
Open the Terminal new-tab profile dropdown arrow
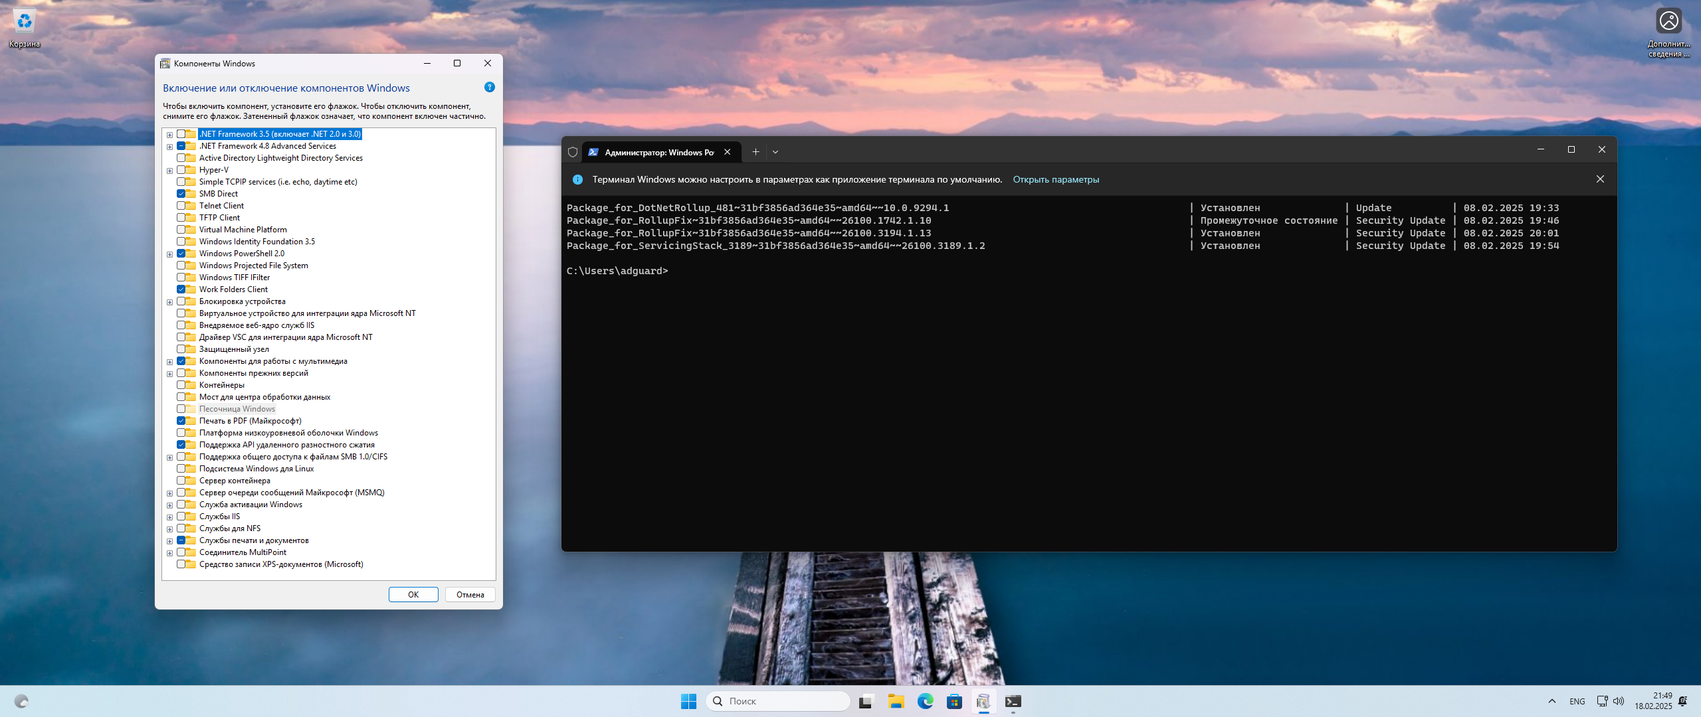[x=775, y=152]
